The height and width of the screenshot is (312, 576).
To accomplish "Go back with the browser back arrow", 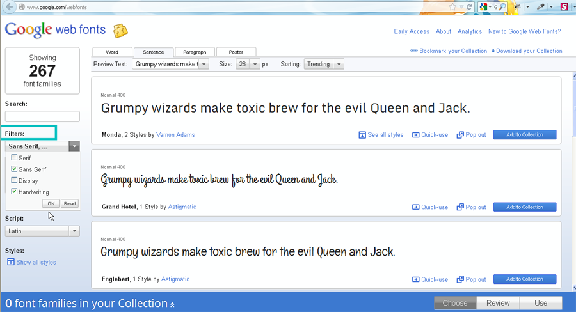I will pos(10,6).
